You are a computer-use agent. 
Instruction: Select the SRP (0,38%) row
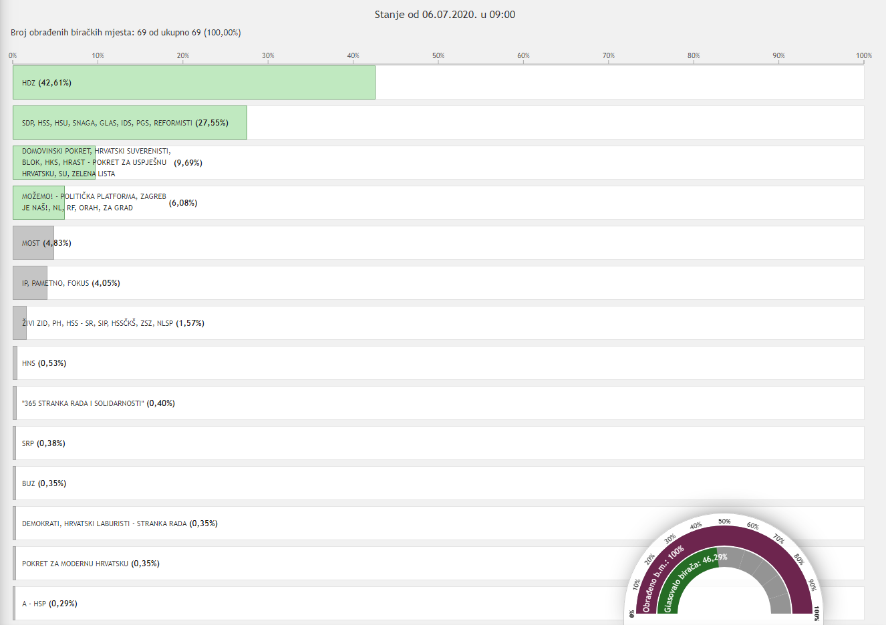pyautogui.click(x=438, y=443)
